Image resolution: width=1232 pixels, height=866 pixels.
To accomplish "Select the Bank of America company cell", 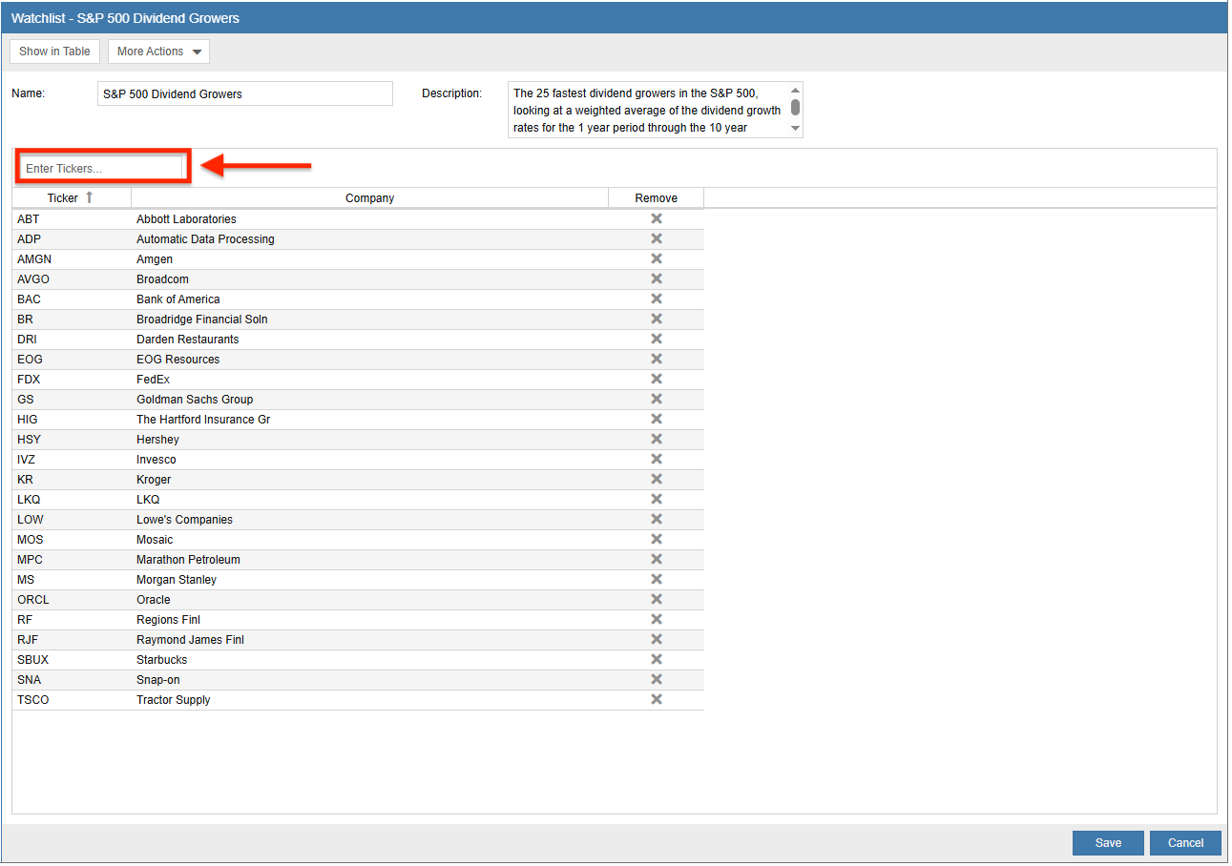I will [x=370, y=299].
